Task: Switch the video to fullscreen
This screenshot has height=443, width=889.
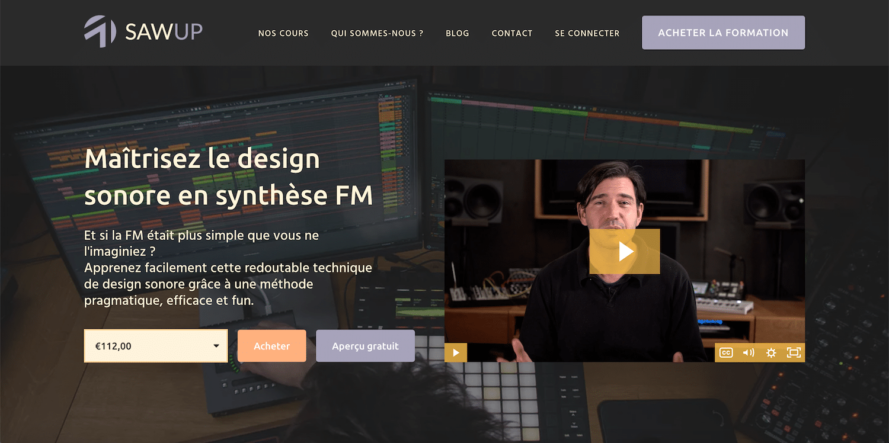Action: pos(794,352)
